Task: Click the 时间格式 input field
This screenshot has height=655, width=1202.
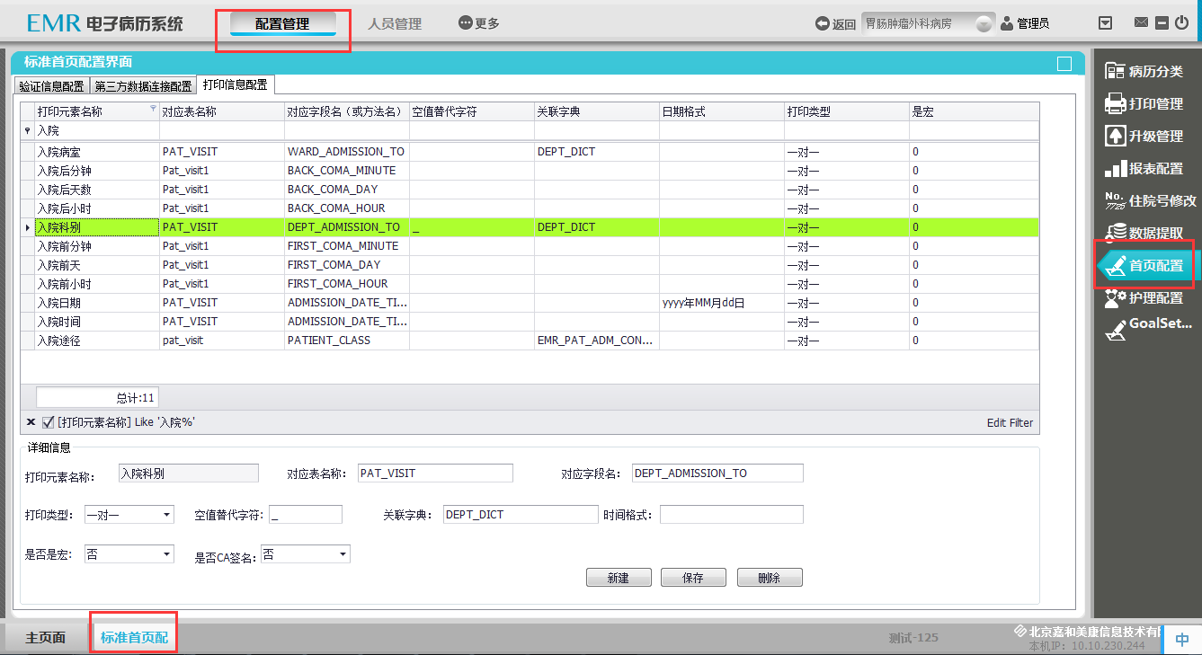Action: (x=732, y=515)
